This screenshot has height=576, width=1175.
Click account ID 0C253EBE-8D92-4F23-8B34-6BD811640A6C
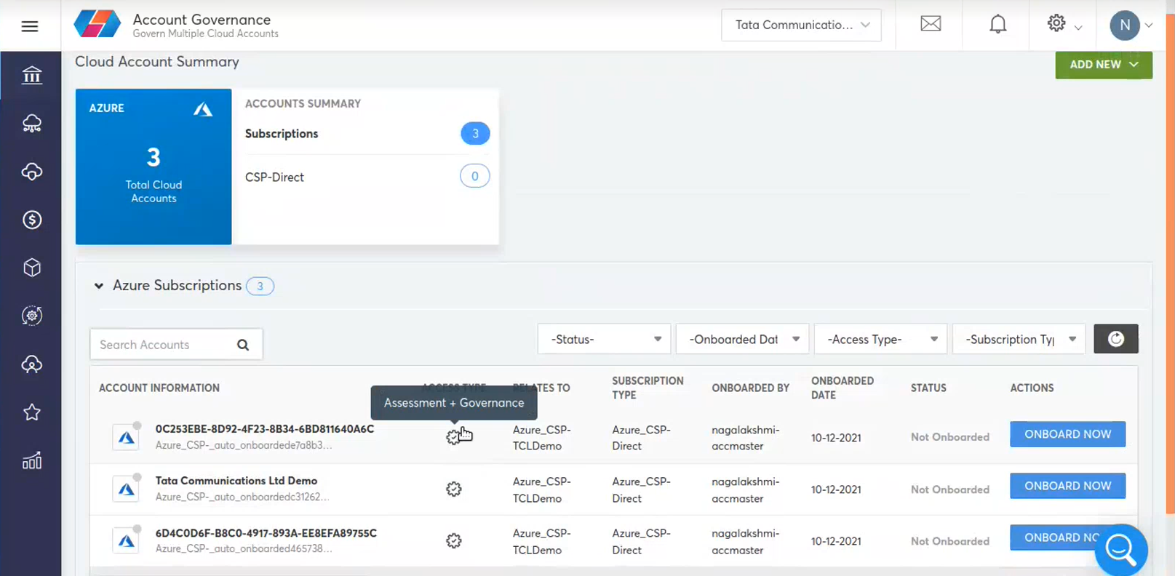click(265, 429)
